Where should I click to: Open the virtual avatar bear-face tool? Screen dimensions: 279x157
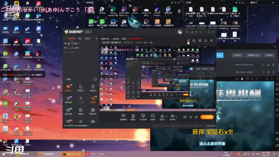pyautogui.click(x=68, y=111)
